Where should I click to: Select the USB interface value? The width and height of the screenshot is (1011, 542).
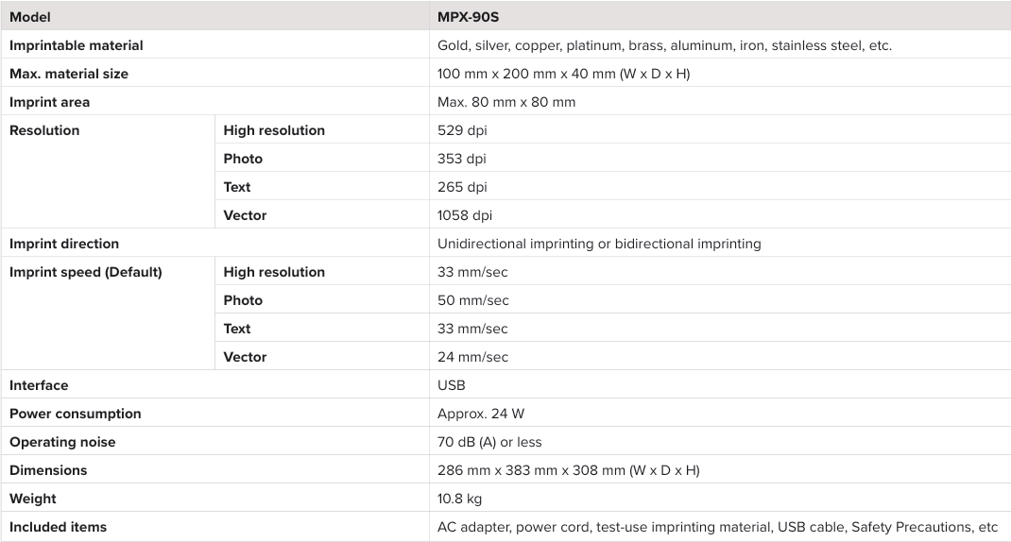click(x=452, y=385)
